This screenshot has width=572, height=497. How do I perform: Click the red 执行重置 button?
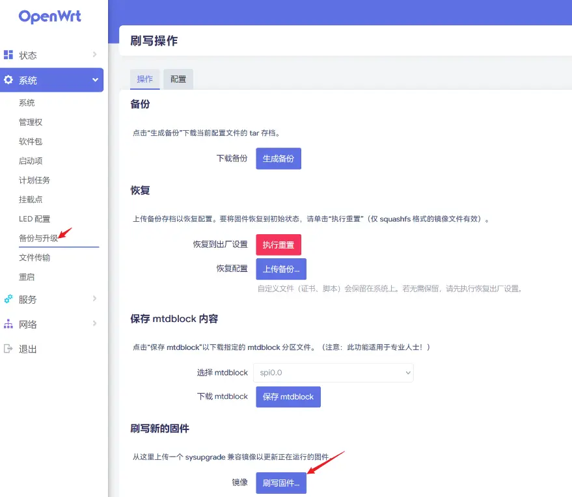pyautogui.click(x=279, y=245)
